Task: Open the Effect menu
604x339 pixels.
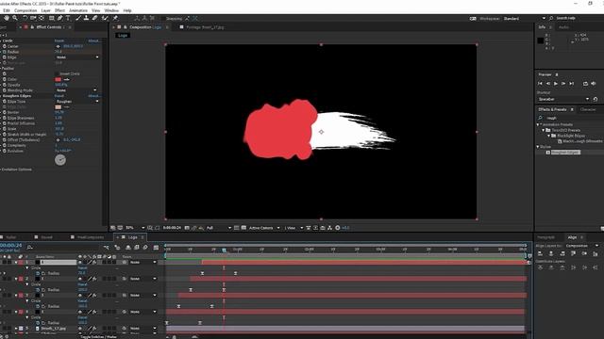Action: click(59, 10)
